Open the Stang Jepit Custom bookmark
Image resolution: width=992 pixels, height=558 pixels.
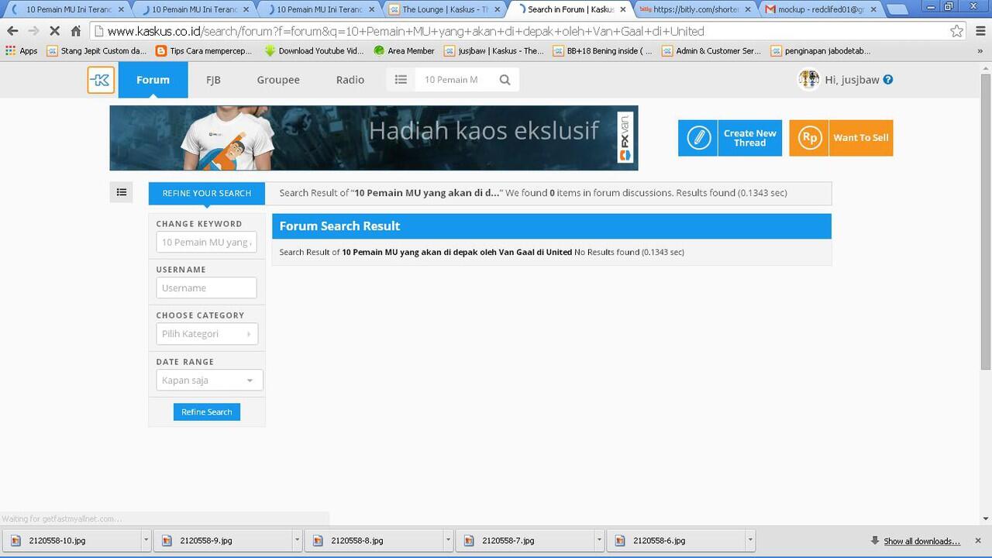pyautogui.click(x=96, y=50)
